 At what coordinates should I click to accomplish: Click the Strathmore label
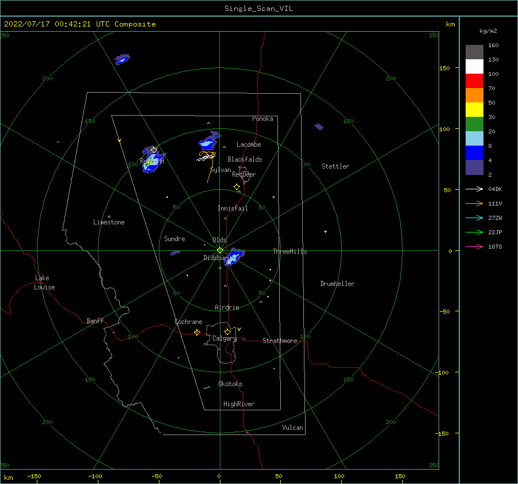coord(280,341)
